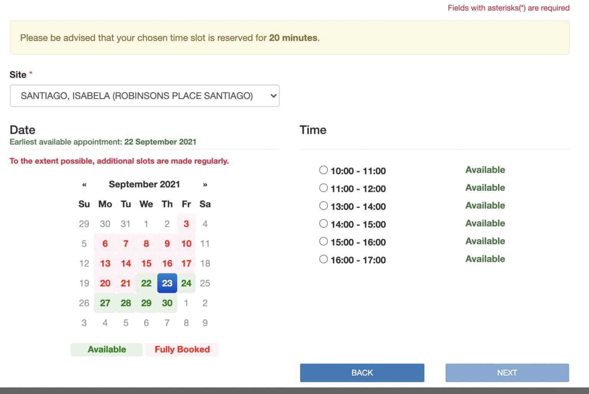This screenshot has height=394, width=589.
Task: Select the 13:00 - 14:00 time slot
Action: [323, 206]
